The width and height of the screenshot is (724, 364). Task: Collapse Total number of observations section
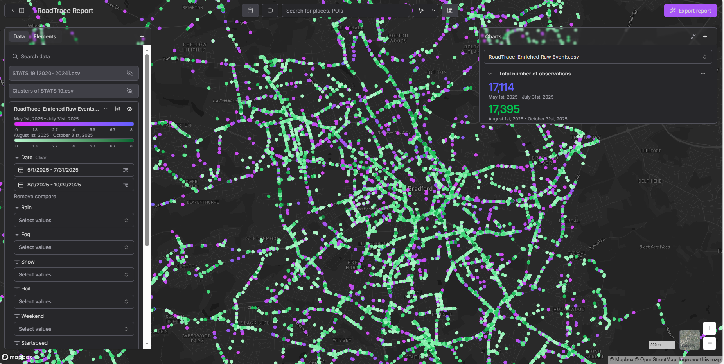click(x=490, y=74)
